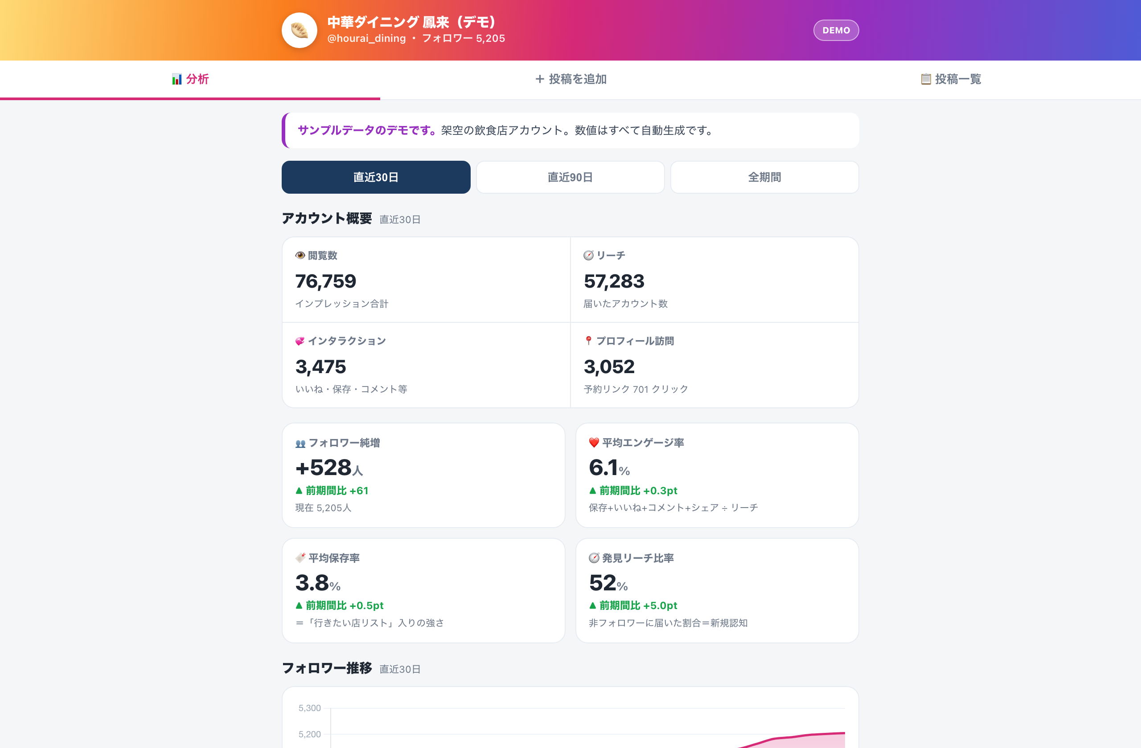Open the 投稿を追加 tab
This screenshot has height=748, width=1141.
coord(570,79)
